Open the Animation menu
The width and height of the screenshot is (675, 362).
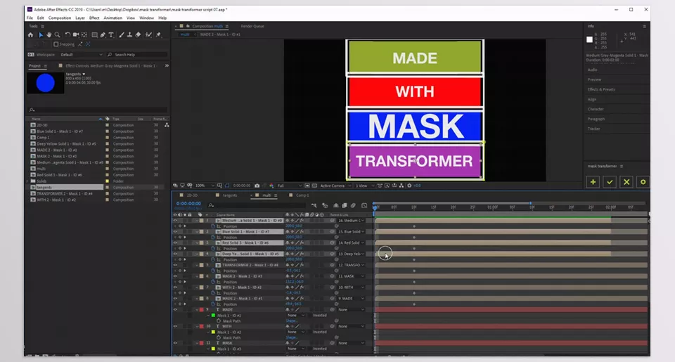112,18
